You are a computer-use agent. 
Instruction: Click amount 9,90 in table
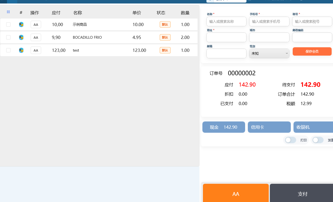tap(56, 37)
